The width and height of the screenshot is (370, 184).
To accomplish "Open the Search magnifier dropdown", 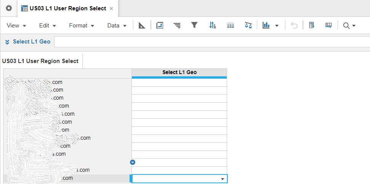I will (349, 26).
